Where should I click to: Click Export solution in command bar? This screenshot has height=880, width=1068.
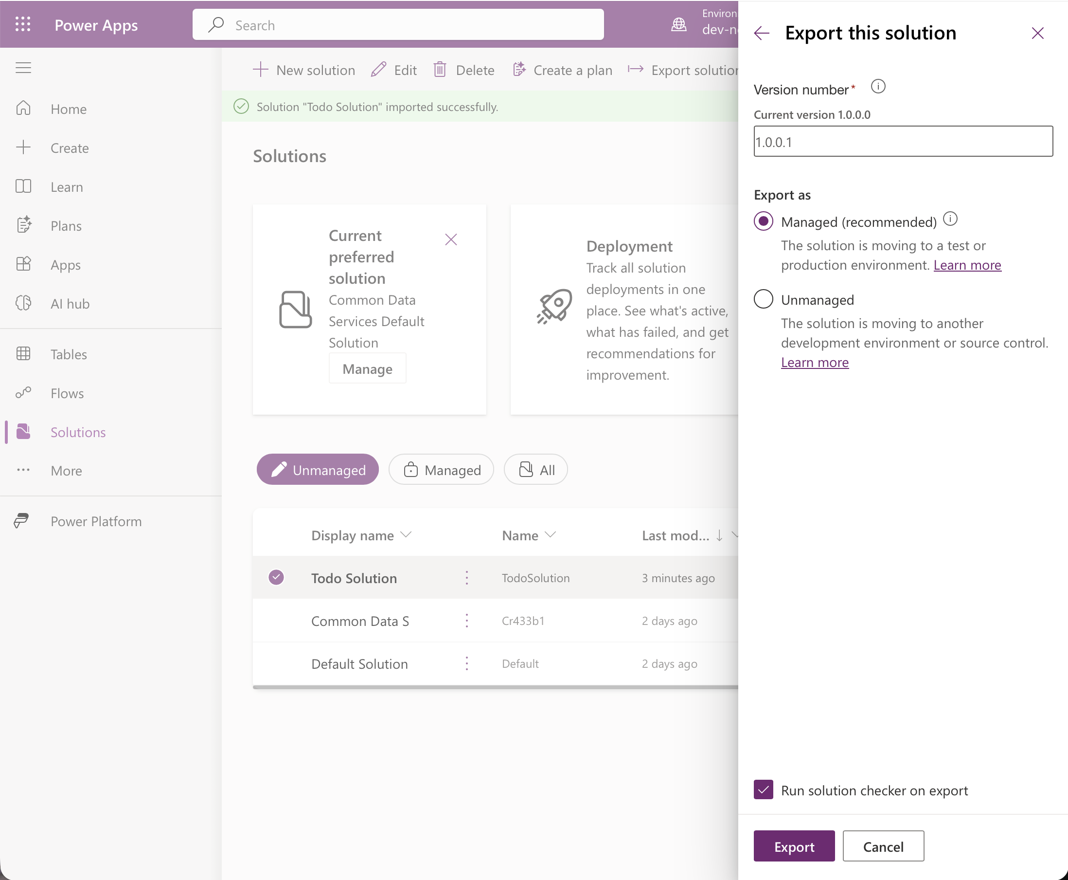pyautogui.click(x=683, y=70)
